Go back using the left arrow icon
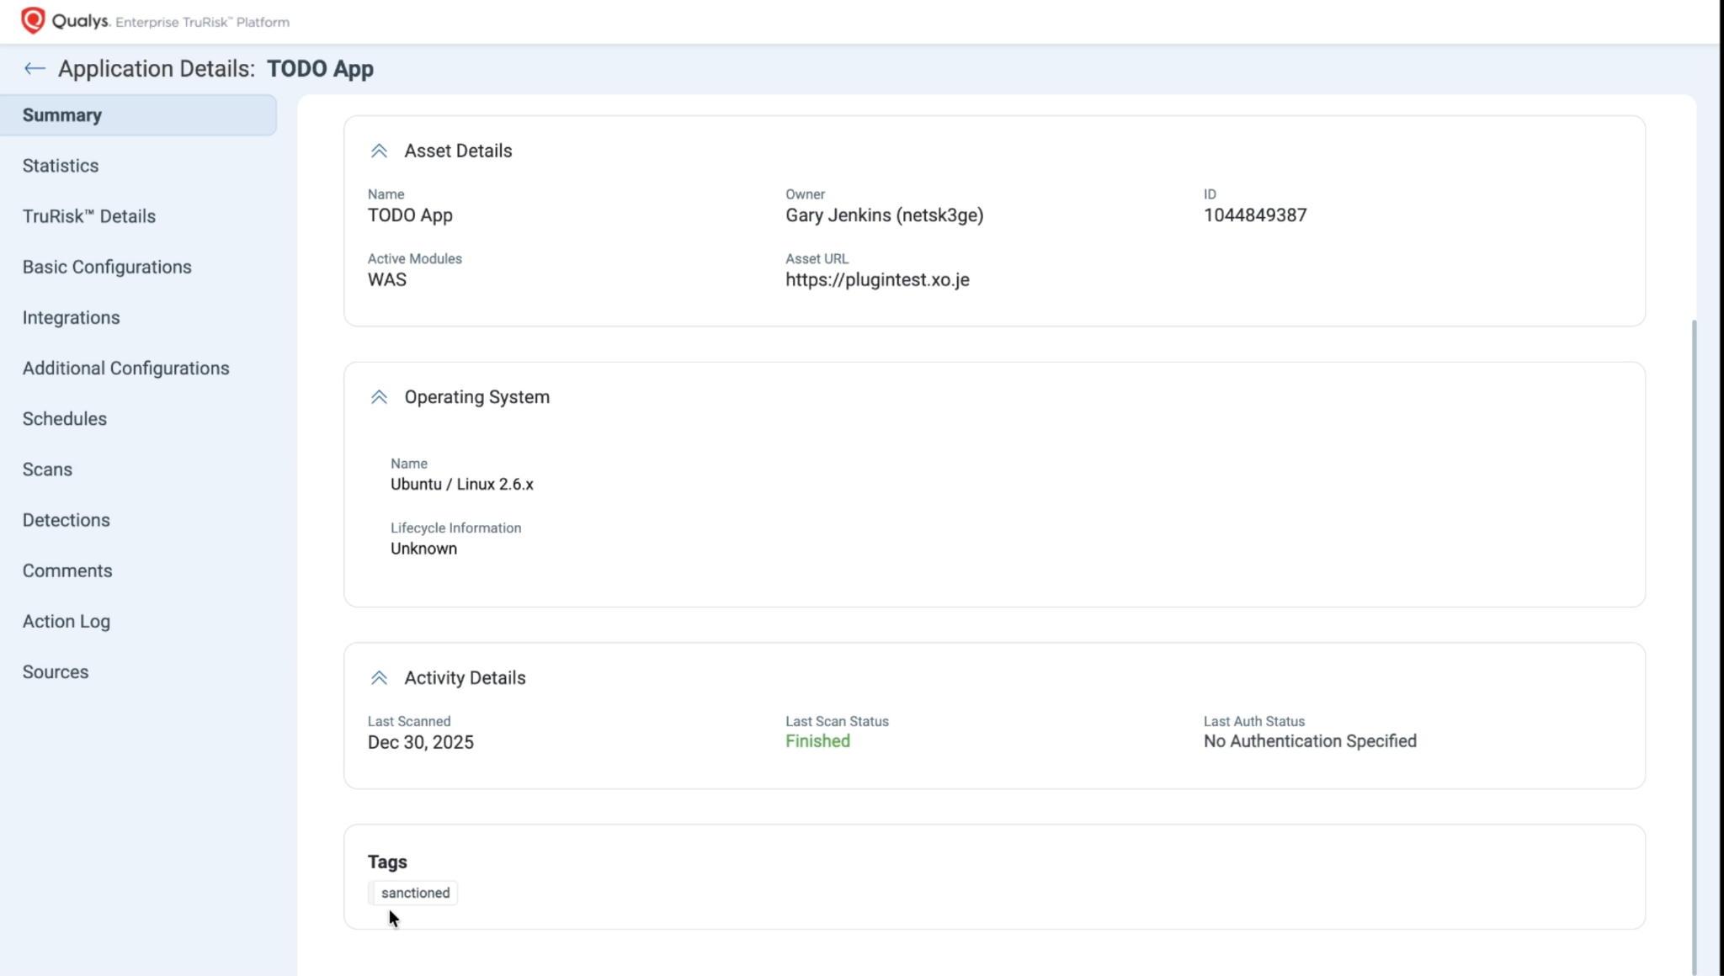Image resolution: width=1724 pixels, height=976 pixels. pos(35,69)
